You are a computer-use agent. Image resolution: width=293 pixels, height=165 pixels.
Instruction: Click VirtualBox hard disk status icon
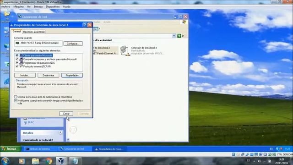(x=233, y=154)
